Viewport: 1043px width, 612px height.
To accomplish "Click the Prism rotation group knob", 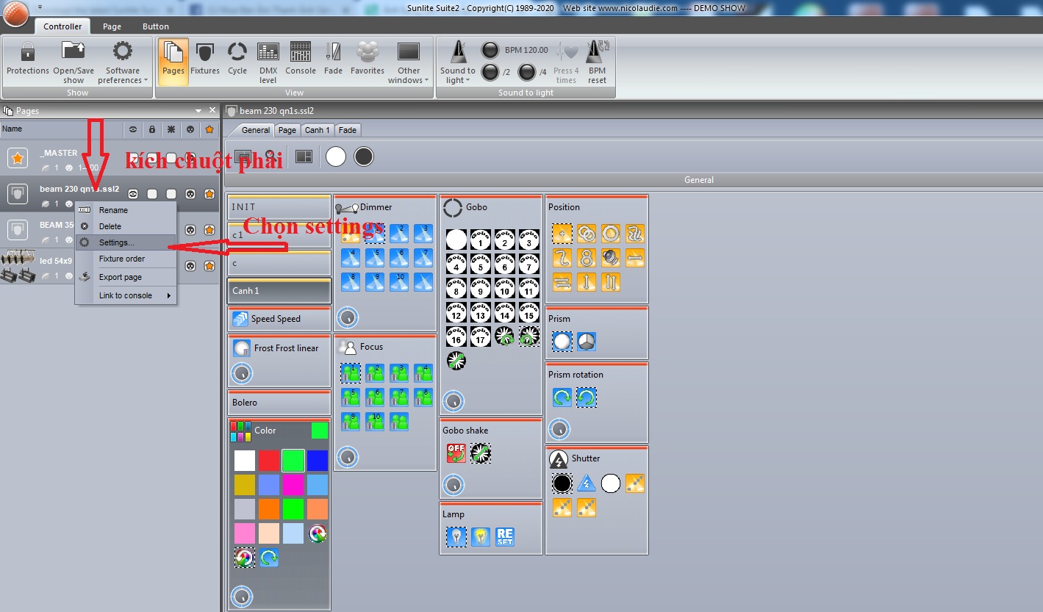I will pyautogui.click(x=559, y=428).
